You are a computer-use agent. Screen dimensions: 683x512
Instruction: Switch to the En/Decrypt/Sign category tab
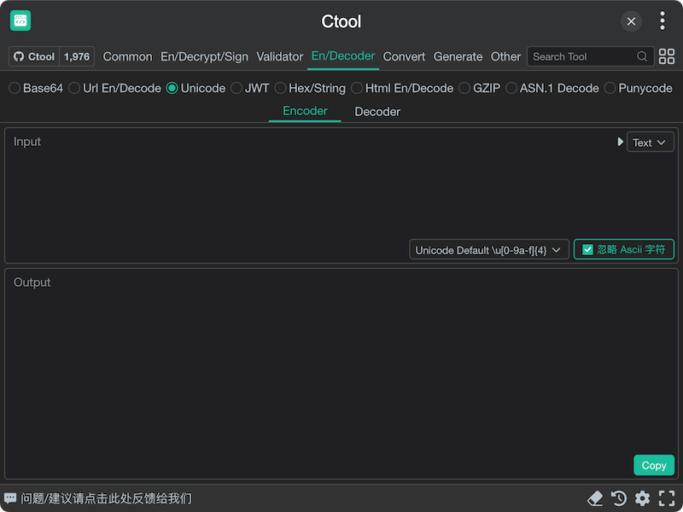tap(204, 56)
